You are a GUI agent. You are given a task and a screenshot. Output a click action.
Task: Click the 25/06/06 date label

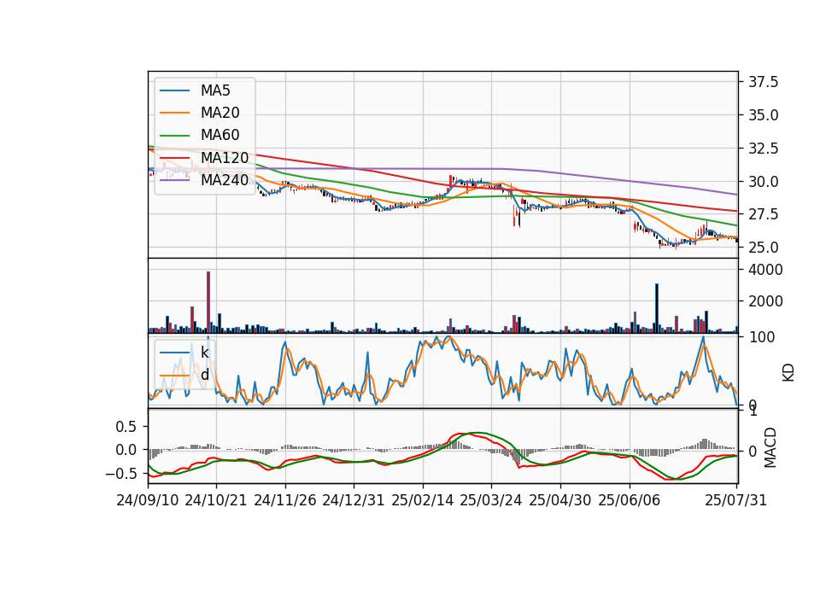[x=630, y=500]
